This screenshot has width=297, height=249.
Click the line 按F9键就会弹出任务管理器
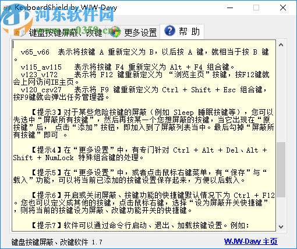pos(61,98)
